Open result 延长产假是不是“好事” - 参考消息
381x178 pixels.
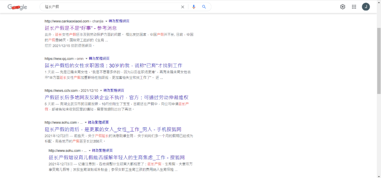81,28
